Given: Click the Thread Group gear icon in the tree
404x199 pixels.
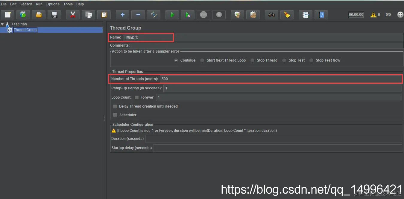Looking at the screenshot, I should pyautogui.click(x=10, y=30).
